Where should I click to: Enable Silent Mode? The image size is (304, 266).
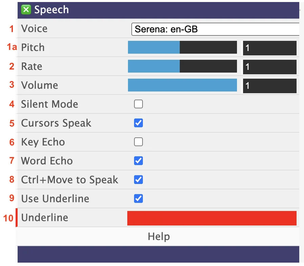click(138, 104)
